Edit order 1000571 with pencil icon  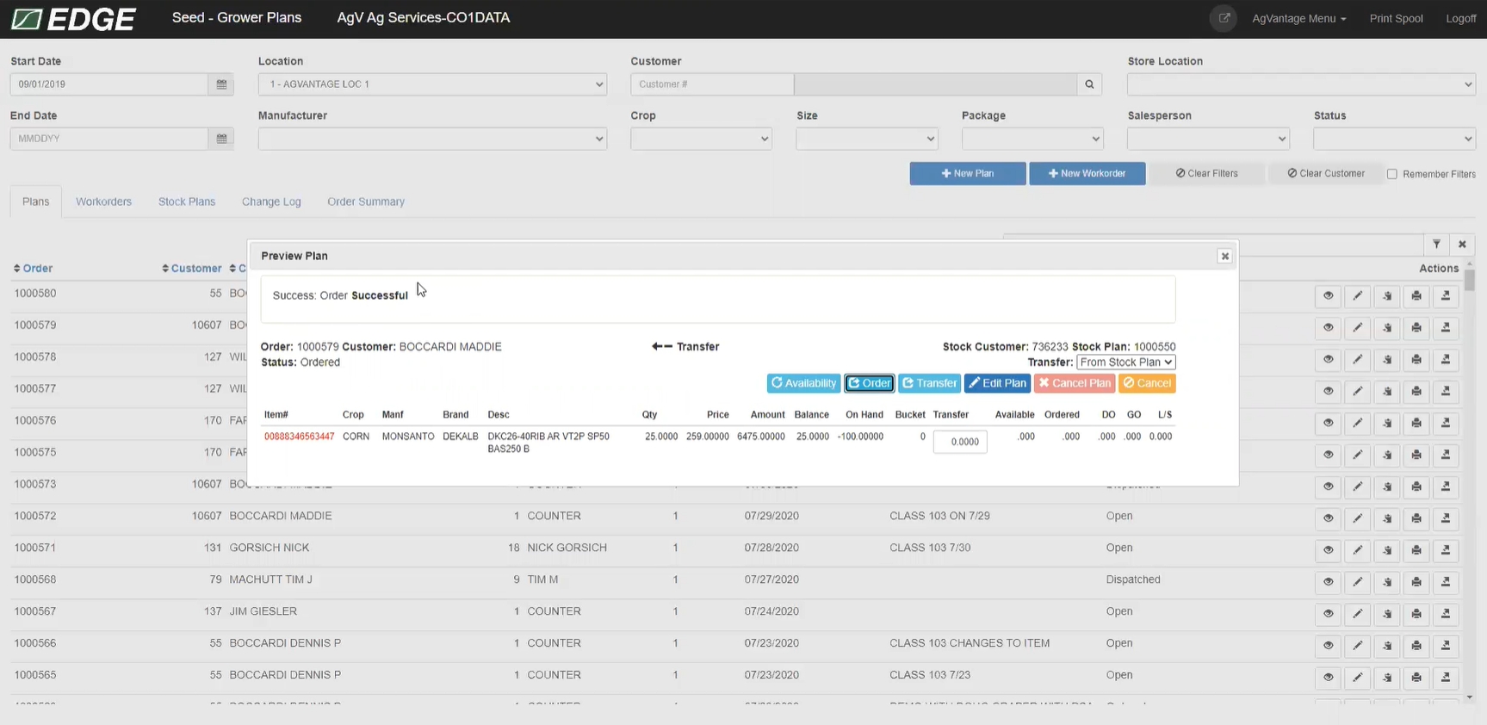pos(1357,550)
